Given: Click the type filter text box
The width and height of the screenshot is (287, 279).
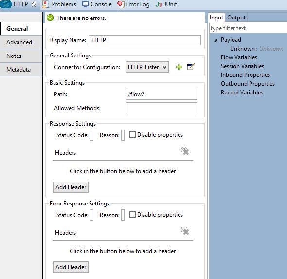Looking at the screenshot, I should tap(248, 28).
